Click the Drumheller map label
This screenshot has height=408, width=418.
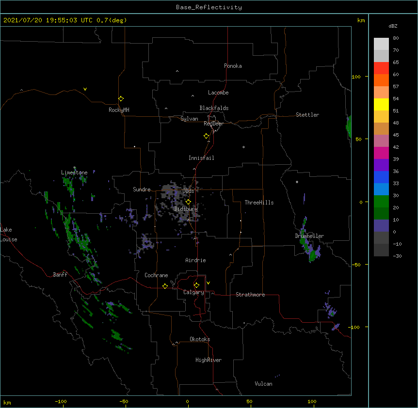point(309,236)
